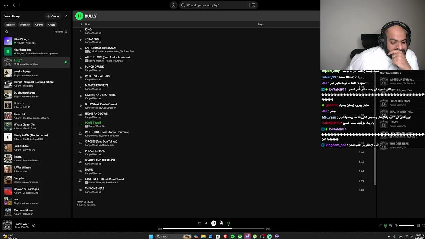This screenshot has height=239, width=425.
Task: Go back with the left arrow
Action: tap(14, 5)
